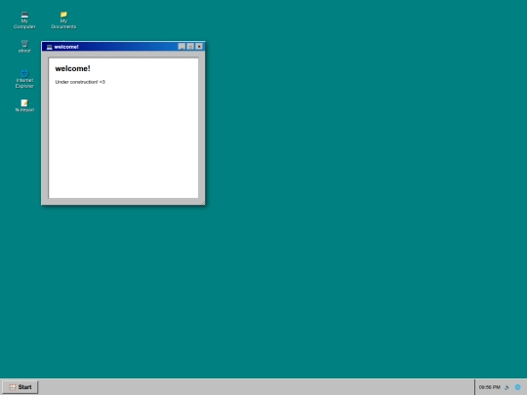Close the welcome! window
This screenshot has height=395, width=527.
click(199, 47)
